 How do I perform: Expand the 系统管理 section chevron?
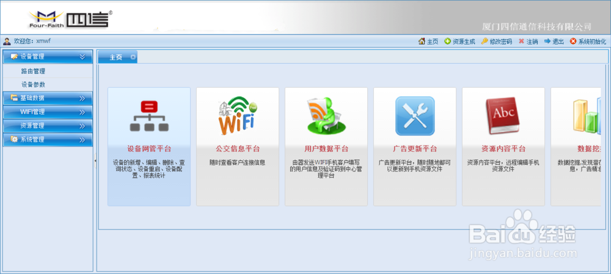coord(82,140)
